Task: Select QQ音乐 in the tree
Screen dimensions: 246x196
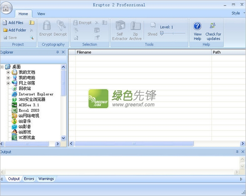Action: coord(25,121)
